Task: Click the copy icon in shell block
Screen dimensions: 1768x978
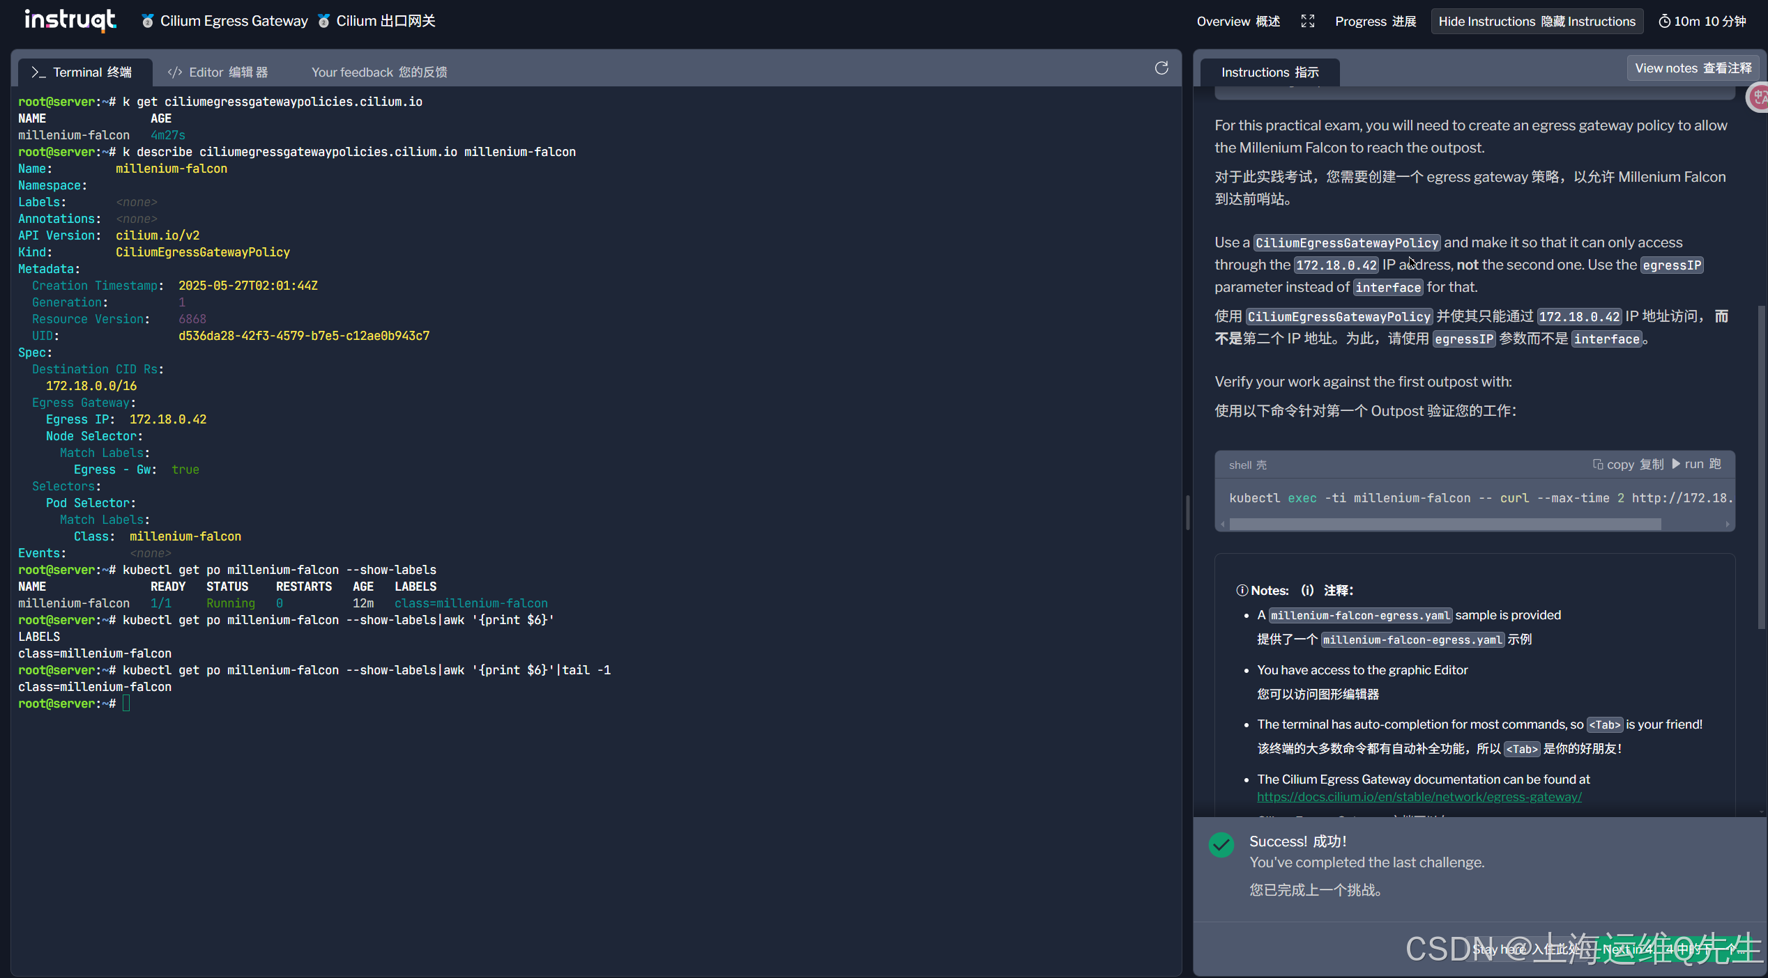Action: 1598,465
